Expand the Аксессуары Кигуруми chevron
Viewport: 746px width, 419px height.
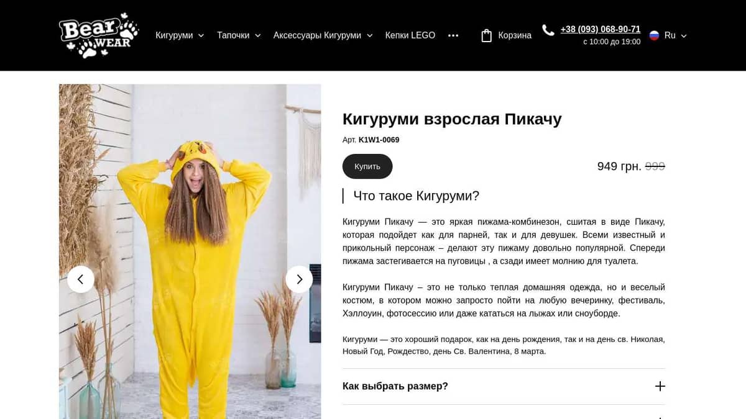(x=369, y=35)
